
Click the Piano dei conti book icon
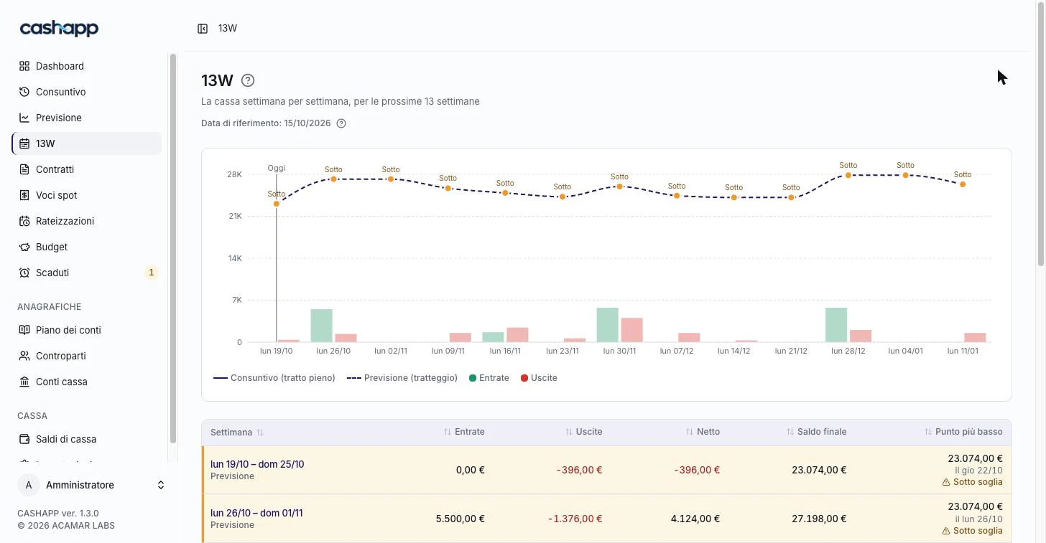(24, 330)
